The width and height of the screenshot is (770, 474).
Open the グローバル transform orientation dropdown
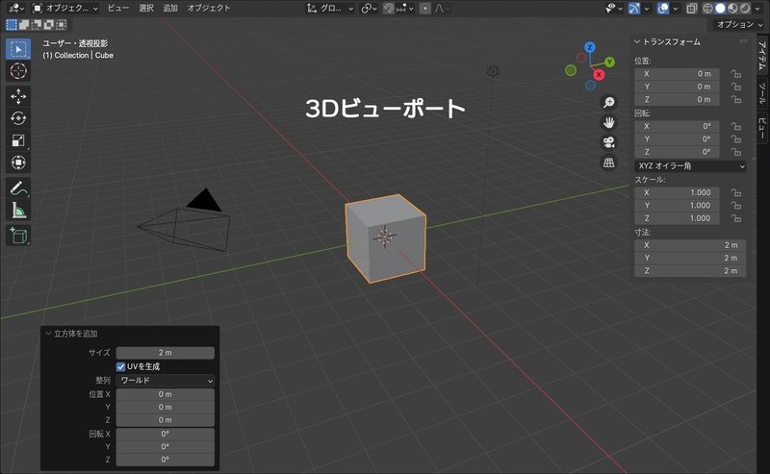point(329,9)
